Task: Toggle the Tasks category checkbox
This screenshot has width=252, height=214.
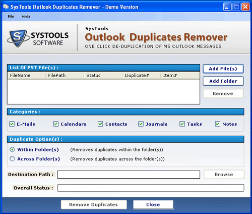Action: pyautogui.click(x=182, y=124)
